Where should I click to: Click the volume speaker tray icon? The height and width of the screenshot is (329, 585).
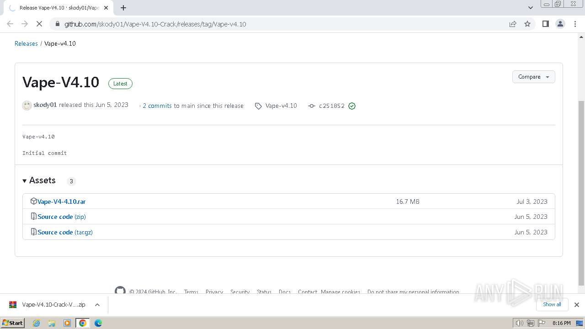(x=520, y=323)
